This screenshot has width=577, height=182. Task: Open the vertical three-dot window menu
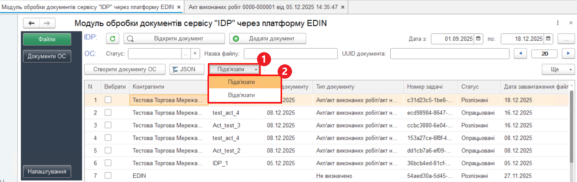coord(558,23)
